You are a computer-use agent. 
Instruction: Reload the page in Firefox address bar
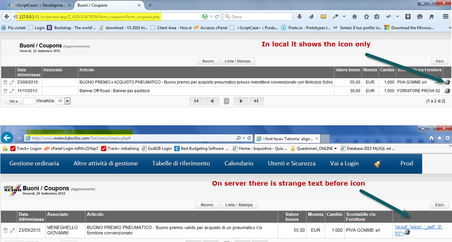tap(217, 17)
